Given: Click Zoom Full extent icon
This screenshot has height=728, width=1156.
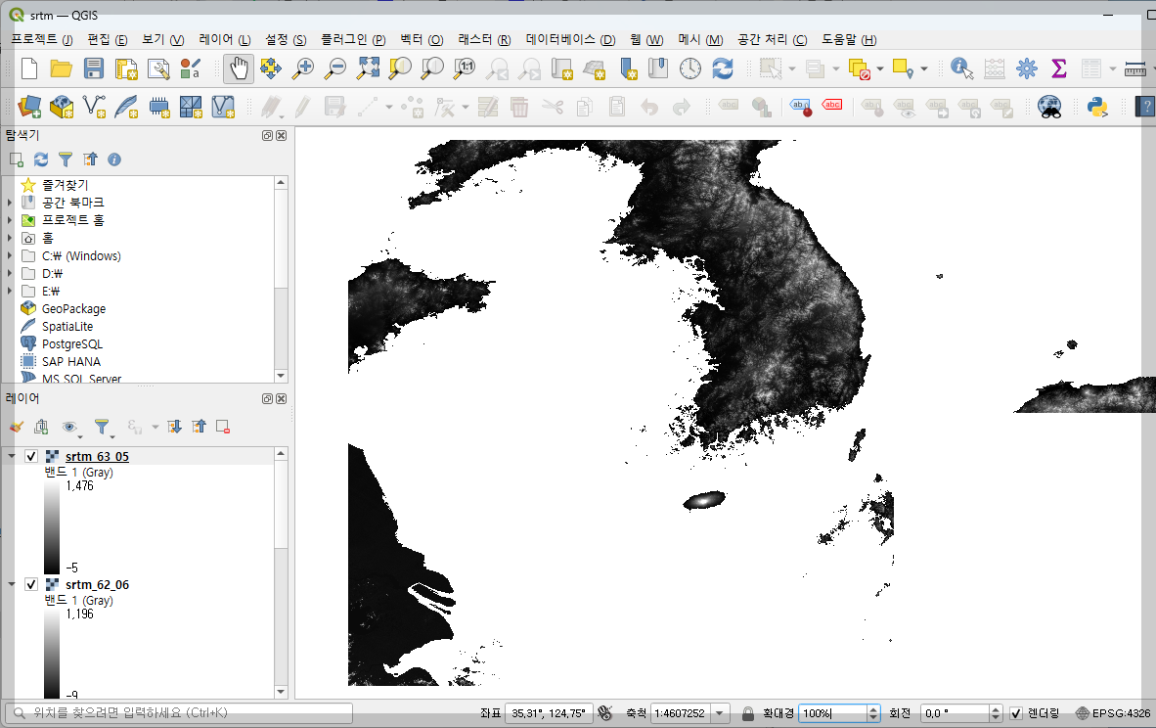Looking at the screenshot, I should [x=368, y=68].
